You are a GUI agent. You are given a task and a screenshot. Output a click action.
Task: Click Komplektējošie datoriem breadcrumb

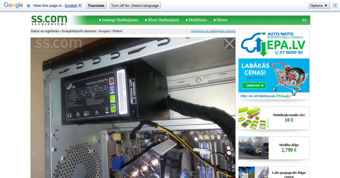[79, 31]
